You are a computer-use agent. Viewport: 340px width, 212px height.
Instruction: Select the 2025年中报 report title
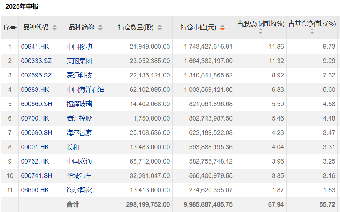point(22,6)
